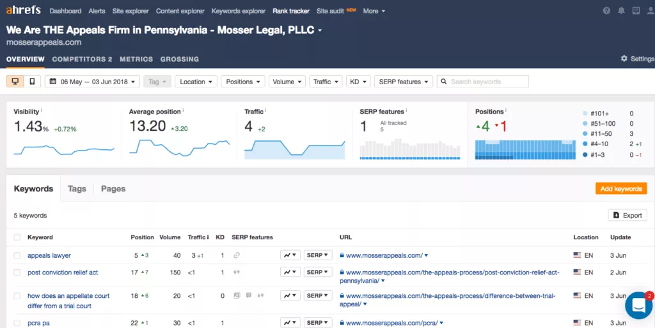Check the appellate court keyword checkbox
The height and width of the screenshot is (328, 655).
(x=17, y=296)
